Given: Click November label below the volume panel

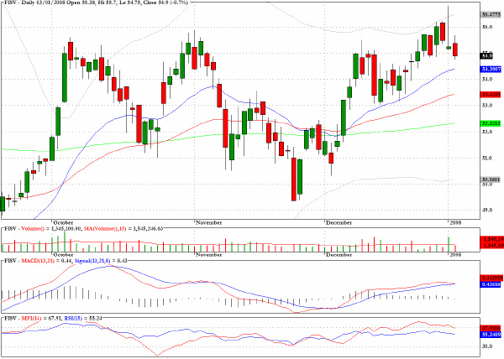Looking at the screenshot, I should click(x=209, y=255).
